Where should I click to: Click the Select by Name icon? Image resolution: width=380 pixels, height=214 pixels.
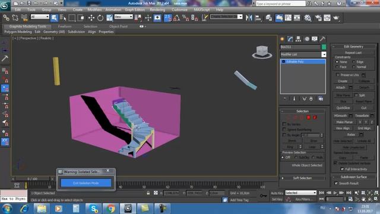click(63, 18)
